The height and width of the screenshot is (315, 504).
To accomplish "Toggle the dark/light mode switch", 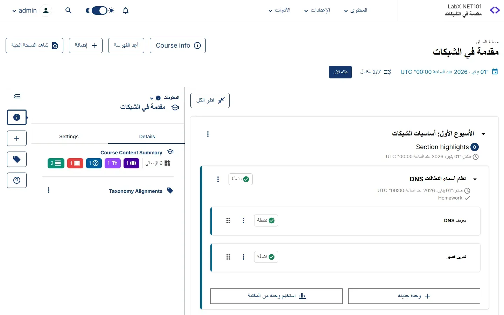I will pos(99,10).
